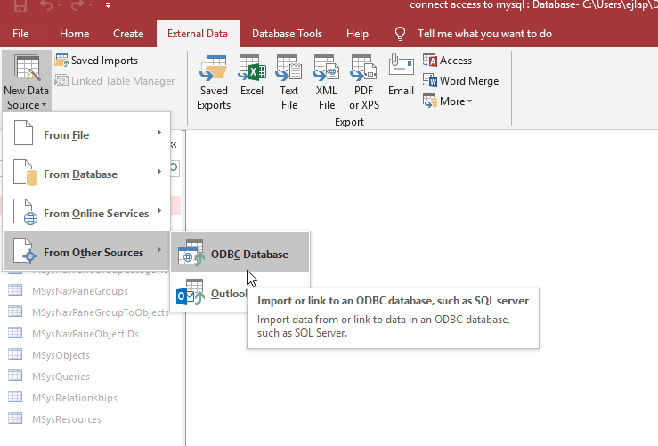
Task: Select From Other Sources menu item
Action: click(x=86, y=252)
